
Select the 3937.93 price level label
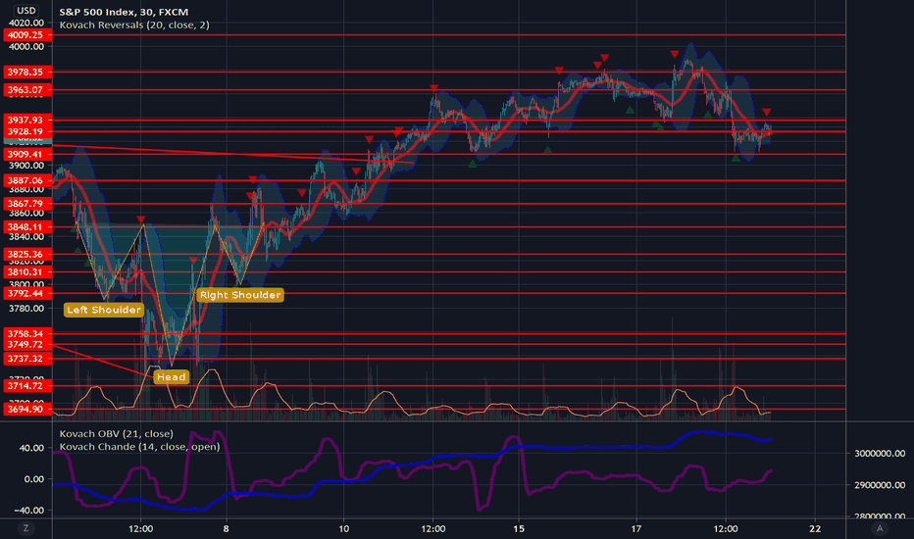[26, 120]
